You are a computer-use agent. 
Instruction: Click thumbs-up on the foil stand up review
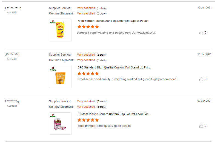(201, 79)
